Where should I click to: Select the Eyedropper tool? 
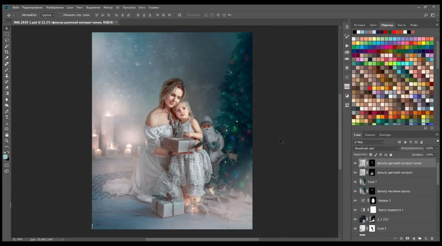click(7, 58)
